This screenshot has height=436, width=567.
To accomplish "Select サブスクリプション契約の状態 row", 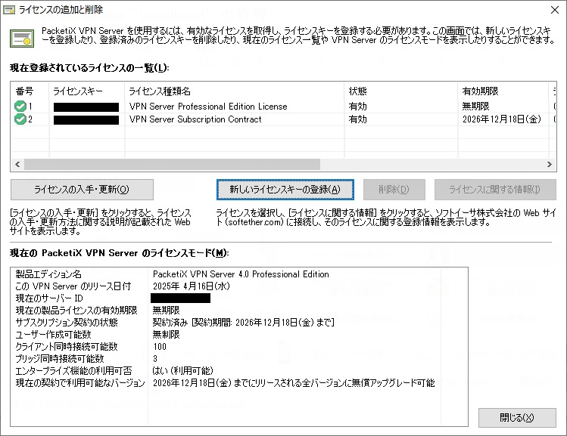I will click(x=67, y=323).
